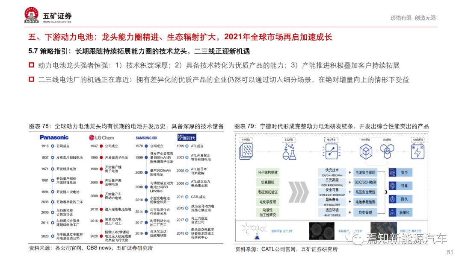Click LG Chem 2016 timeline marker
The image size is (462, 259).
pos(101,221)
